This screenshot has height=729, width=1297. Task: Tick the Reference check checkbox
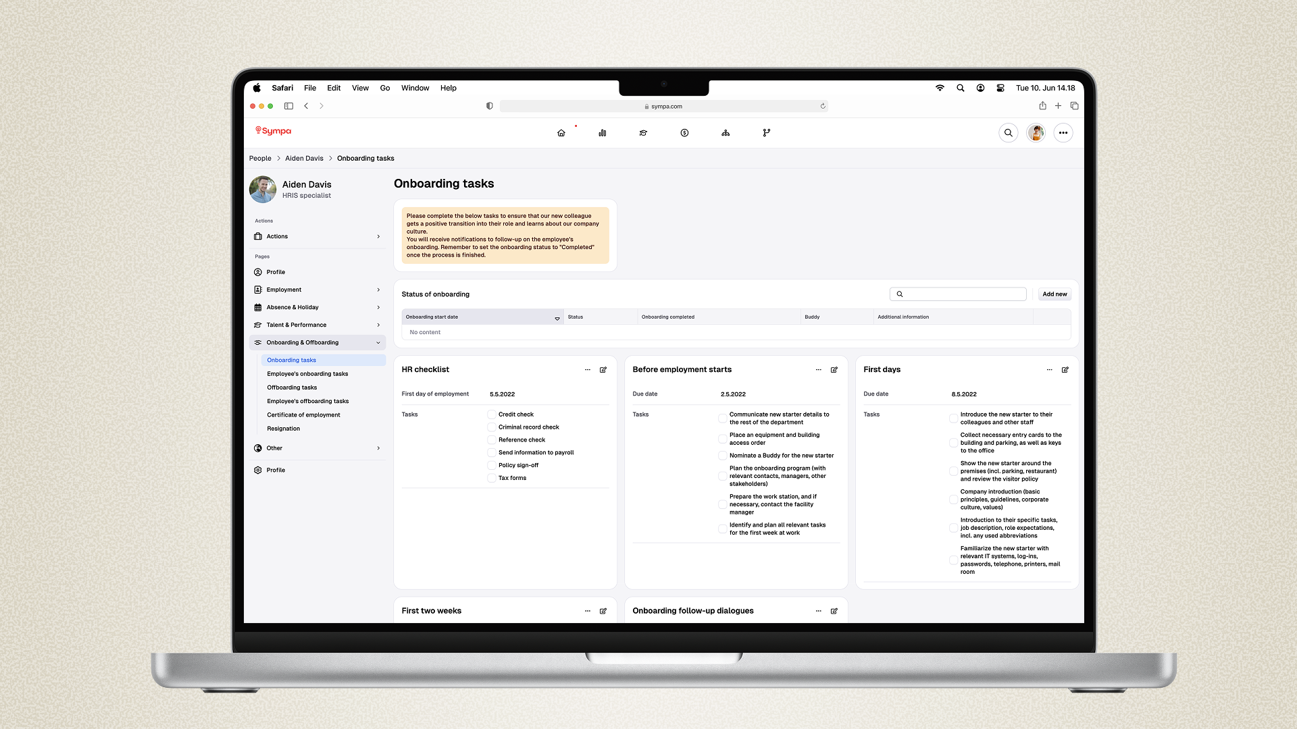pos(492,440)
